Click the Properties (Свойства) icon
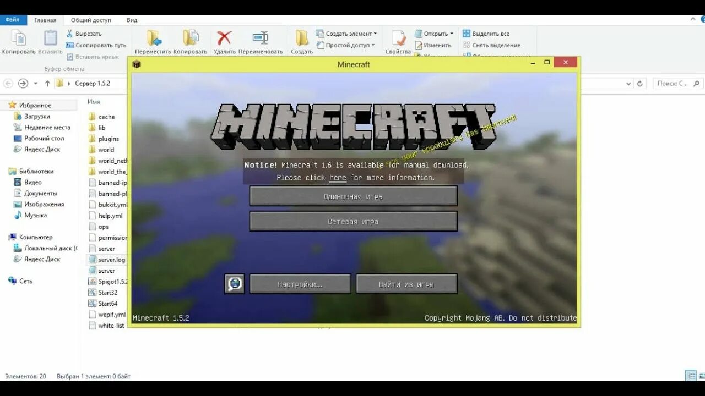Viewport: 705px width, 396px height. (398, 38)
